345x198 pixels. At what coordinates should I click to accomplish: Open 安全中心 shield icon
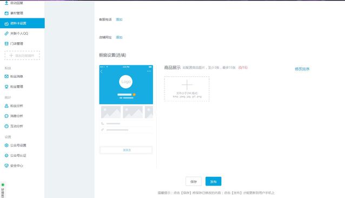[6, 166]
